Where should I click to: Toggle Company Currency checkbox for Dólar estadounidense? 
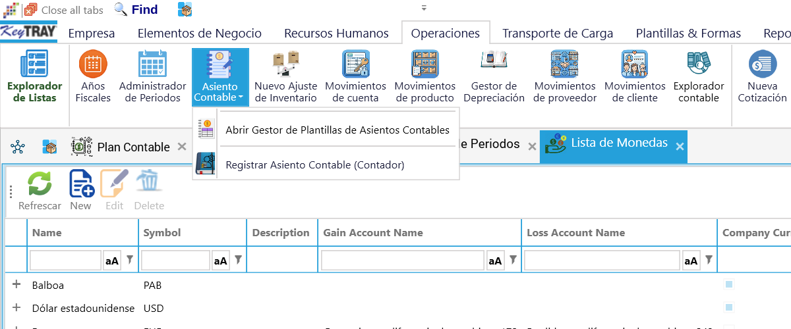729,307
